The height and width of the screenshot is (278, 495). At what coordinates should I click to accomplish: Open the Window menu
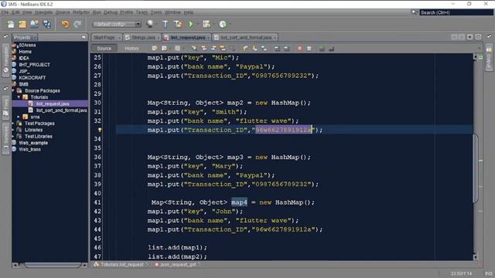pos(172,12)
